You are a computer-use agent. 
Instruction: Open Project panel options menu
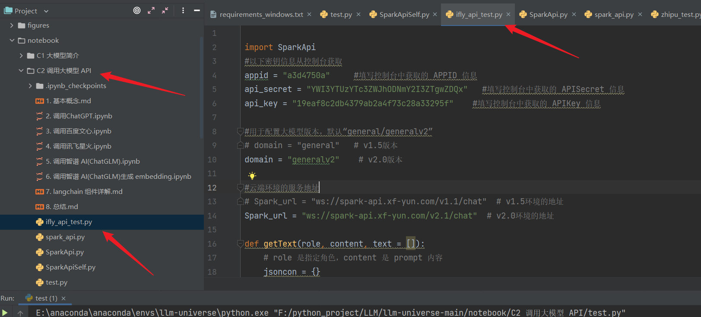click(183, 10)
